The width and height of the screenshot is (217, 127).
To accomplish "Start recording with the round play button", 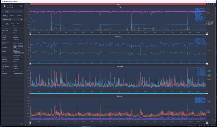I will coord(212,8).
